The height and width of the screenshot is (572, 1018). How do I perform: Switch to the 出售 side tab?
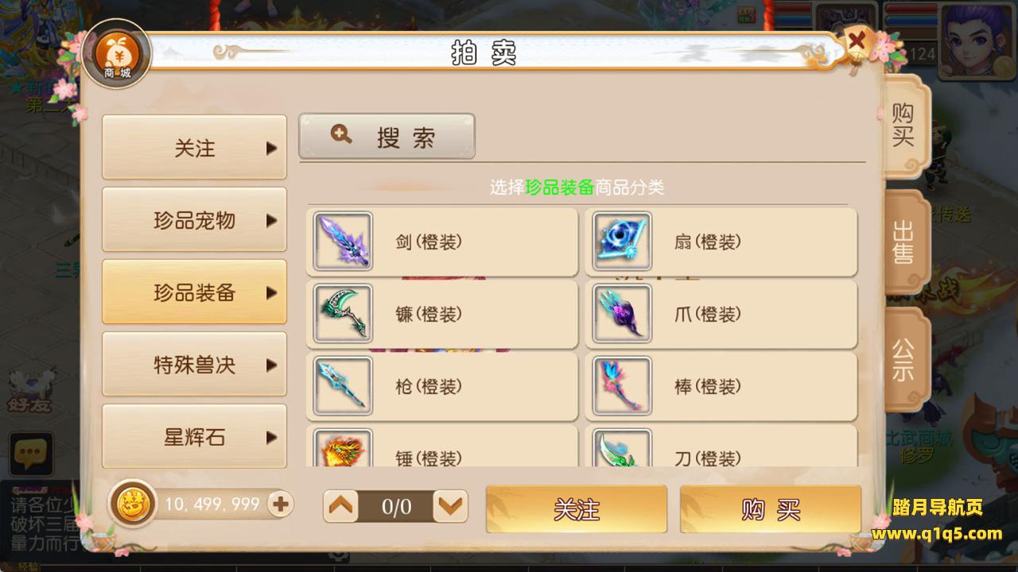click(x=904, y=242)
